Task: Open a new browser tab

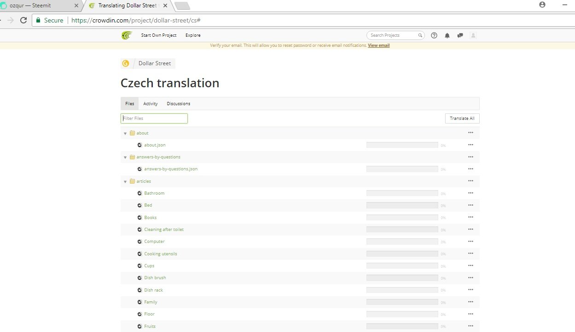Action: tap(182, 6)
